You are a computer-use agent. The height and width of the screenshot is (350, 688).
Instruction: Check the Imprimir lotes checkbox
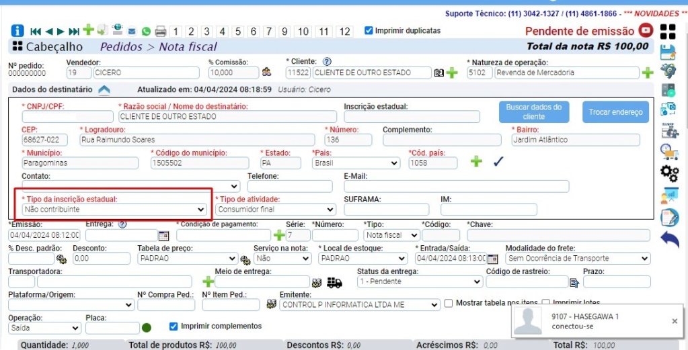point(546,303)
